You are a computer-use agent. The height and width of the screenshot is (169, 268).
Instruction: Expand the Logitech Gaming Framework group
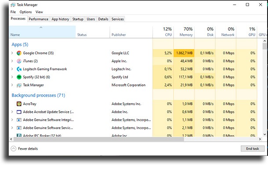pos(12,69)
